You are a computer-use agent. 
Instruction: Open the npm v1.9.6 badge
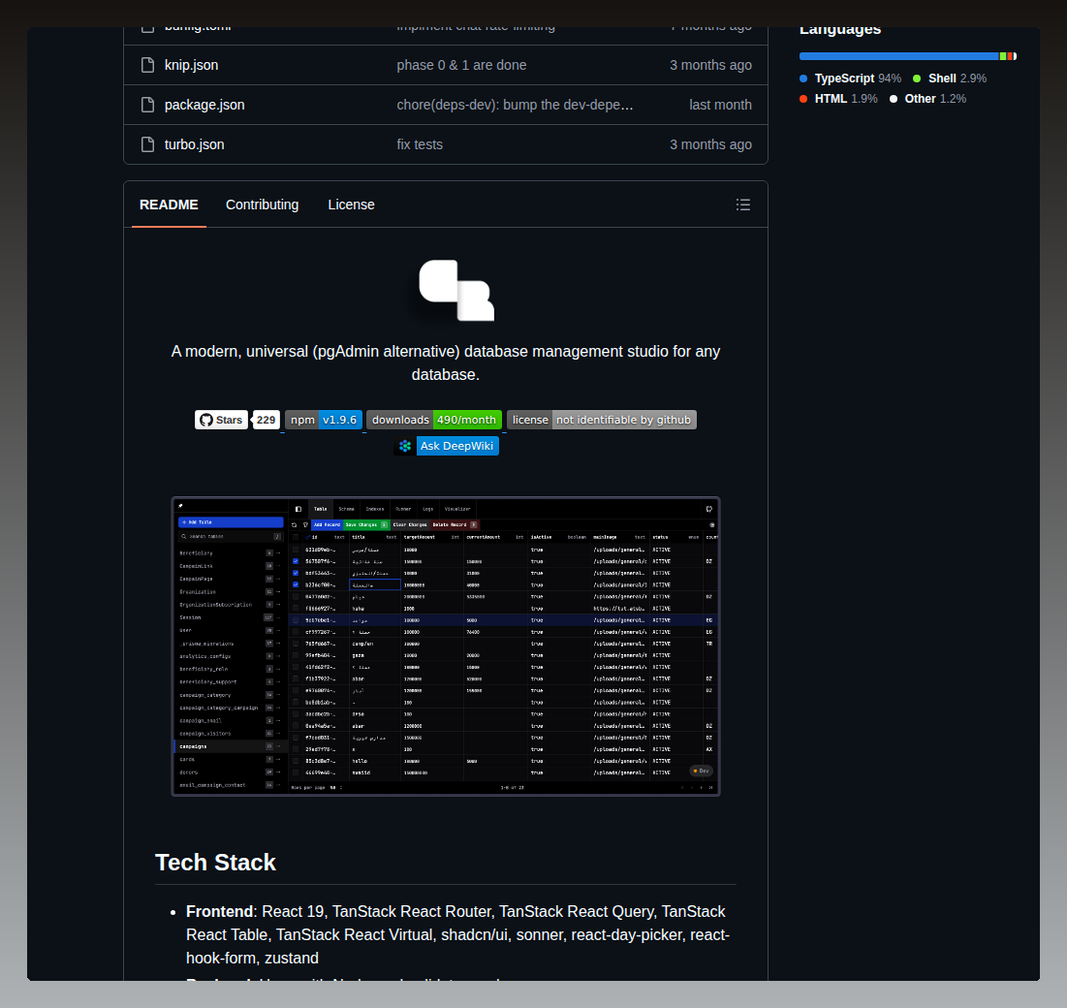pos(324,420)
